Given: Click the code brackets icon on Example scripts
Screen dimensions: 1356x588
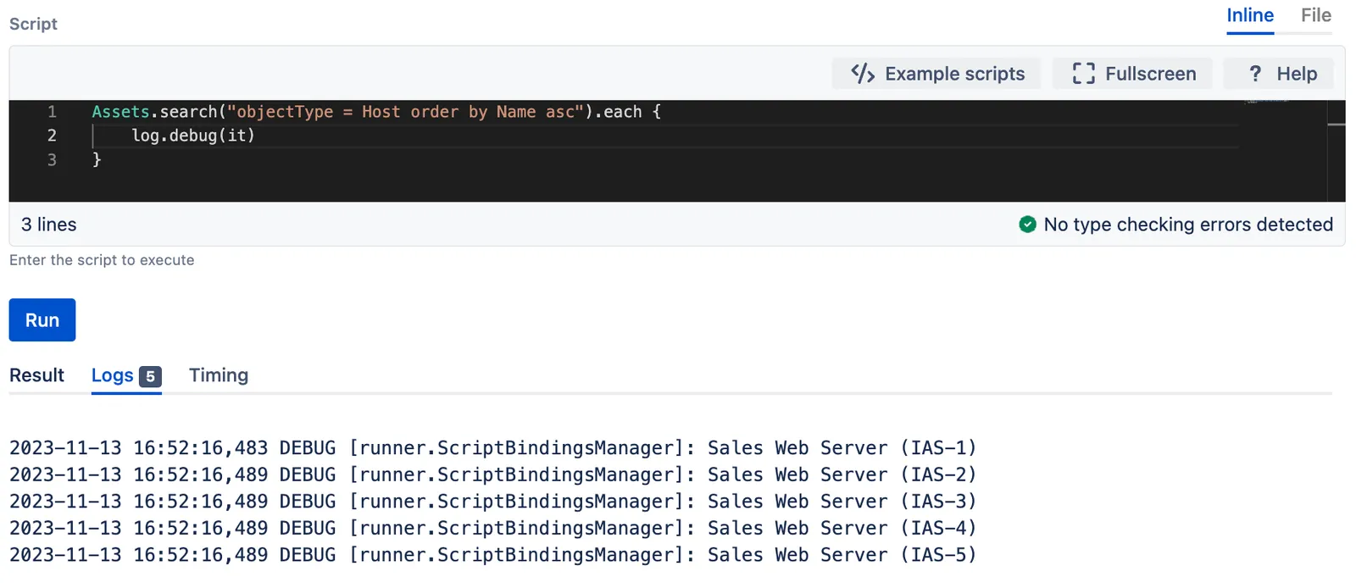Looking at the screenshot, I should (863, 74).
